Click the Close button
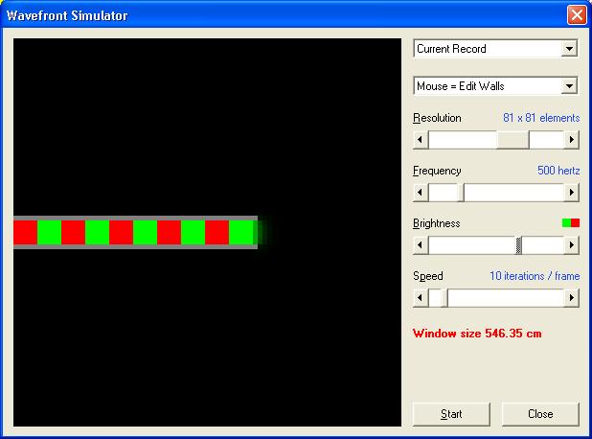The height and width of the screenshot is (439, 592). [540, 414]
